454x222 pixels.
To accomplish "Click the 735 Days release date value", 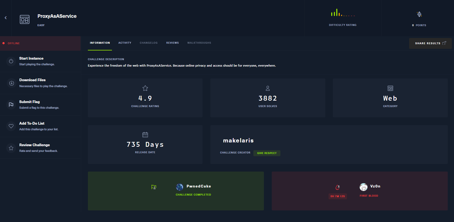I will coord(145,145).
